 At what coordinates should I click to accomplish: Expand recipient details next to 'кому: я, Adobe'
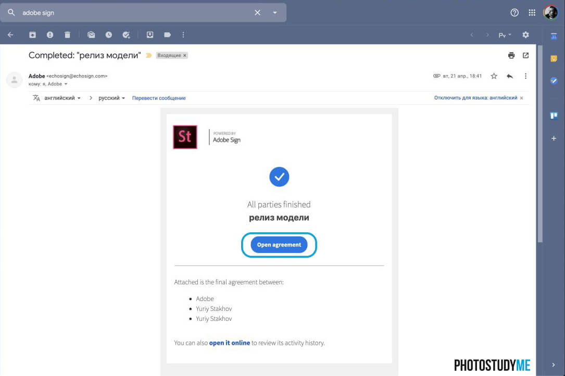(x=66, y=84)
